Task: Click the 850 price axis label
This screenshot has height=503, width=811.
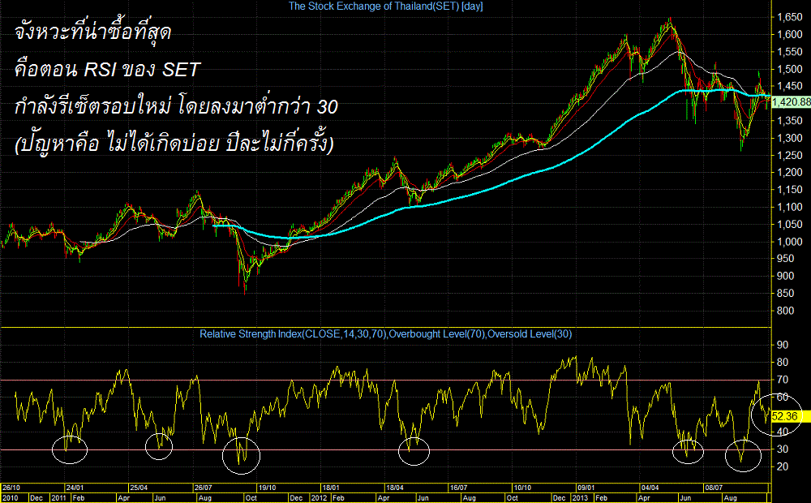Action: [x=786, y=293]
